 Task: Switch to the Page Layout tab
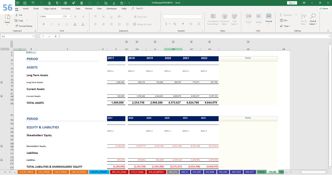[50, 9]
